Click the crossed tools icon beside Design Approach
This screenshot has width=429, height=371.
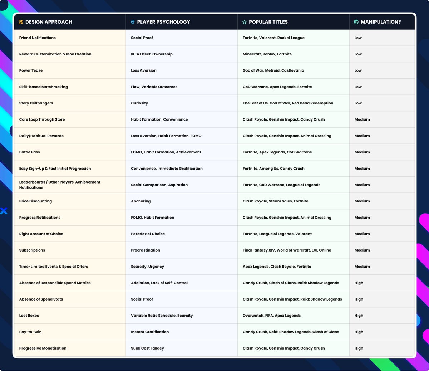(x=21, y=22)
